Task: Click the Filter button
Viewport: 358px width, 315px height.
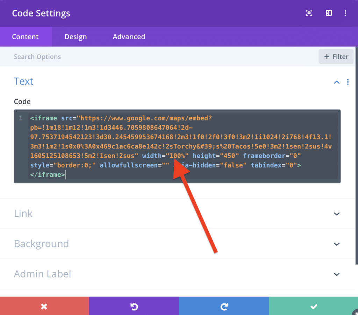Action: click(336, 57)
